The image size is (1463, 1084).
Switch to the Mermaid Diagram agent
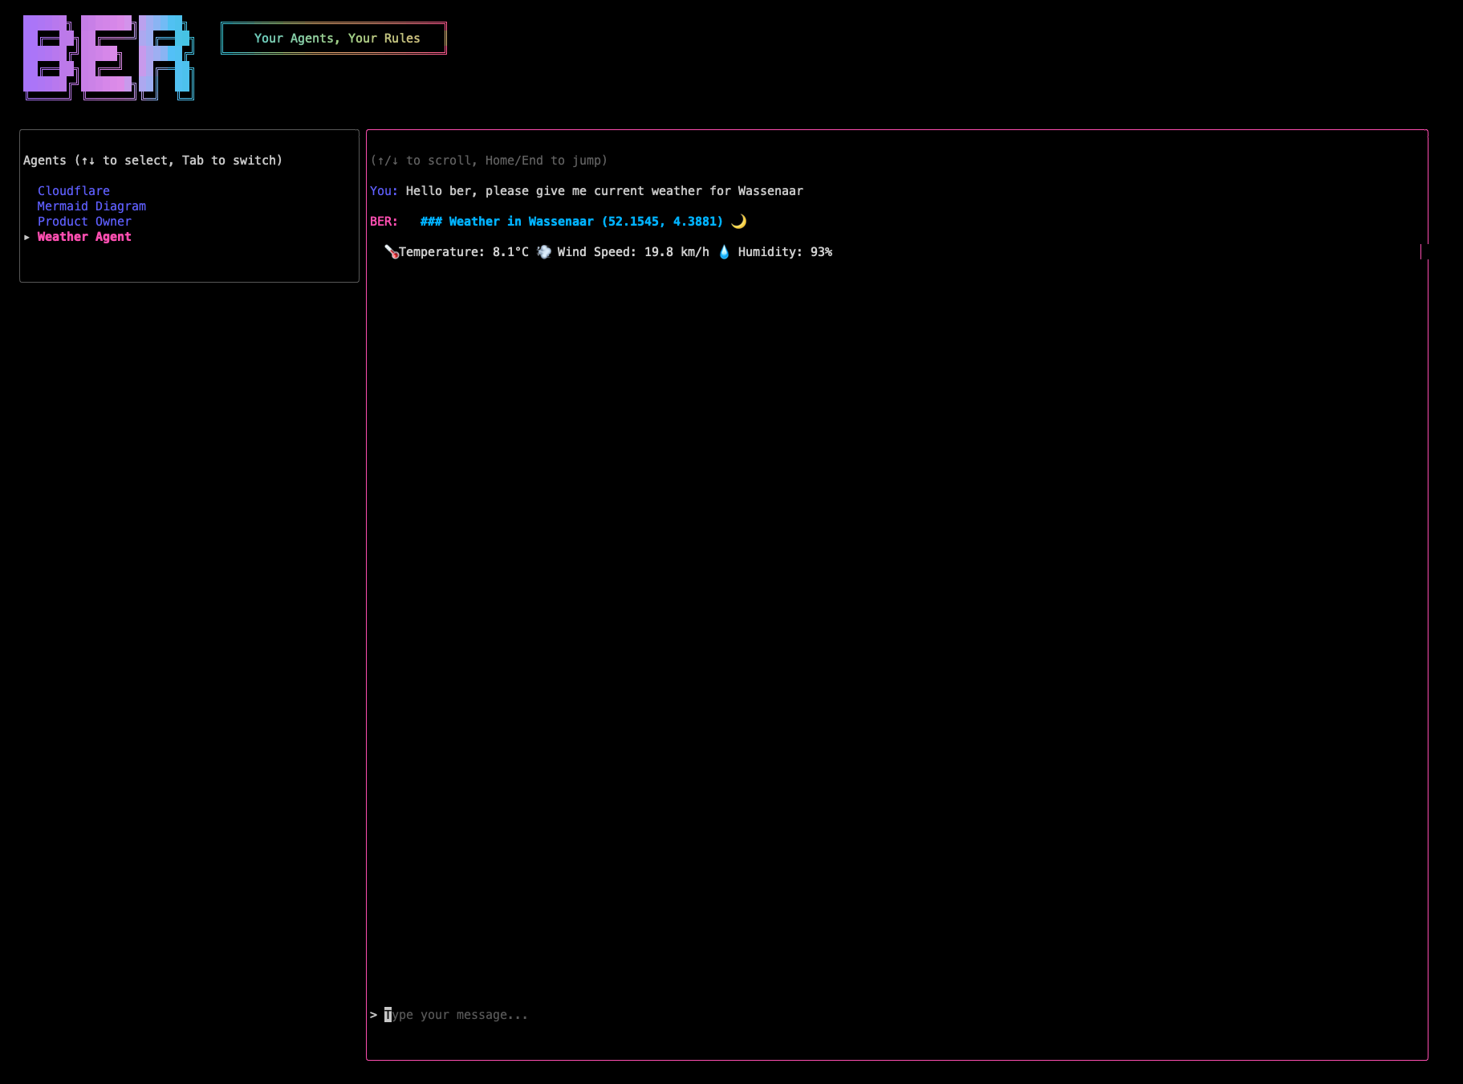click(91, 206)
